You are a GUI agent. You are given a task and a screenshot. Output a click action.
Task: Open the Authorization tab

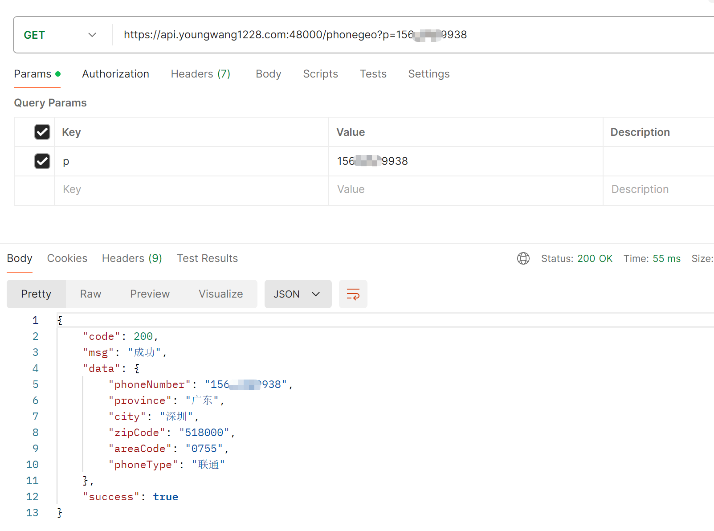coord(115,74)
